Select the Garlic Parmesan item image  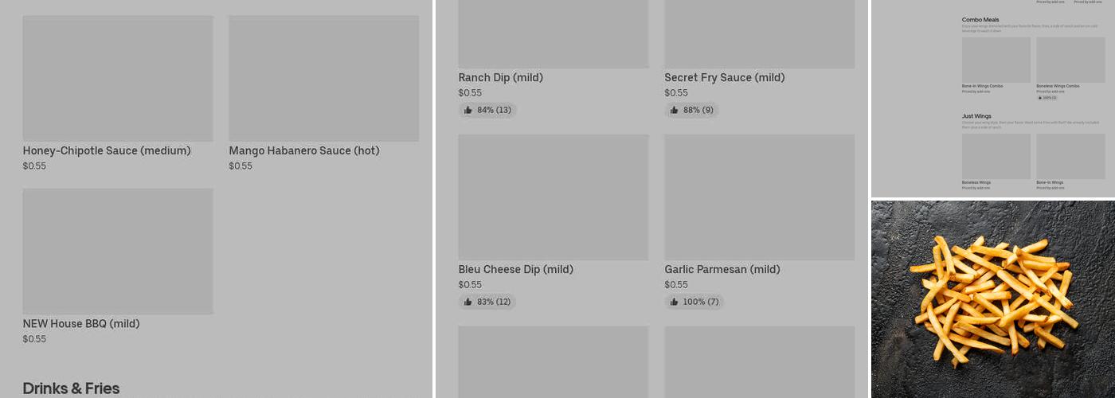(759, 197)
